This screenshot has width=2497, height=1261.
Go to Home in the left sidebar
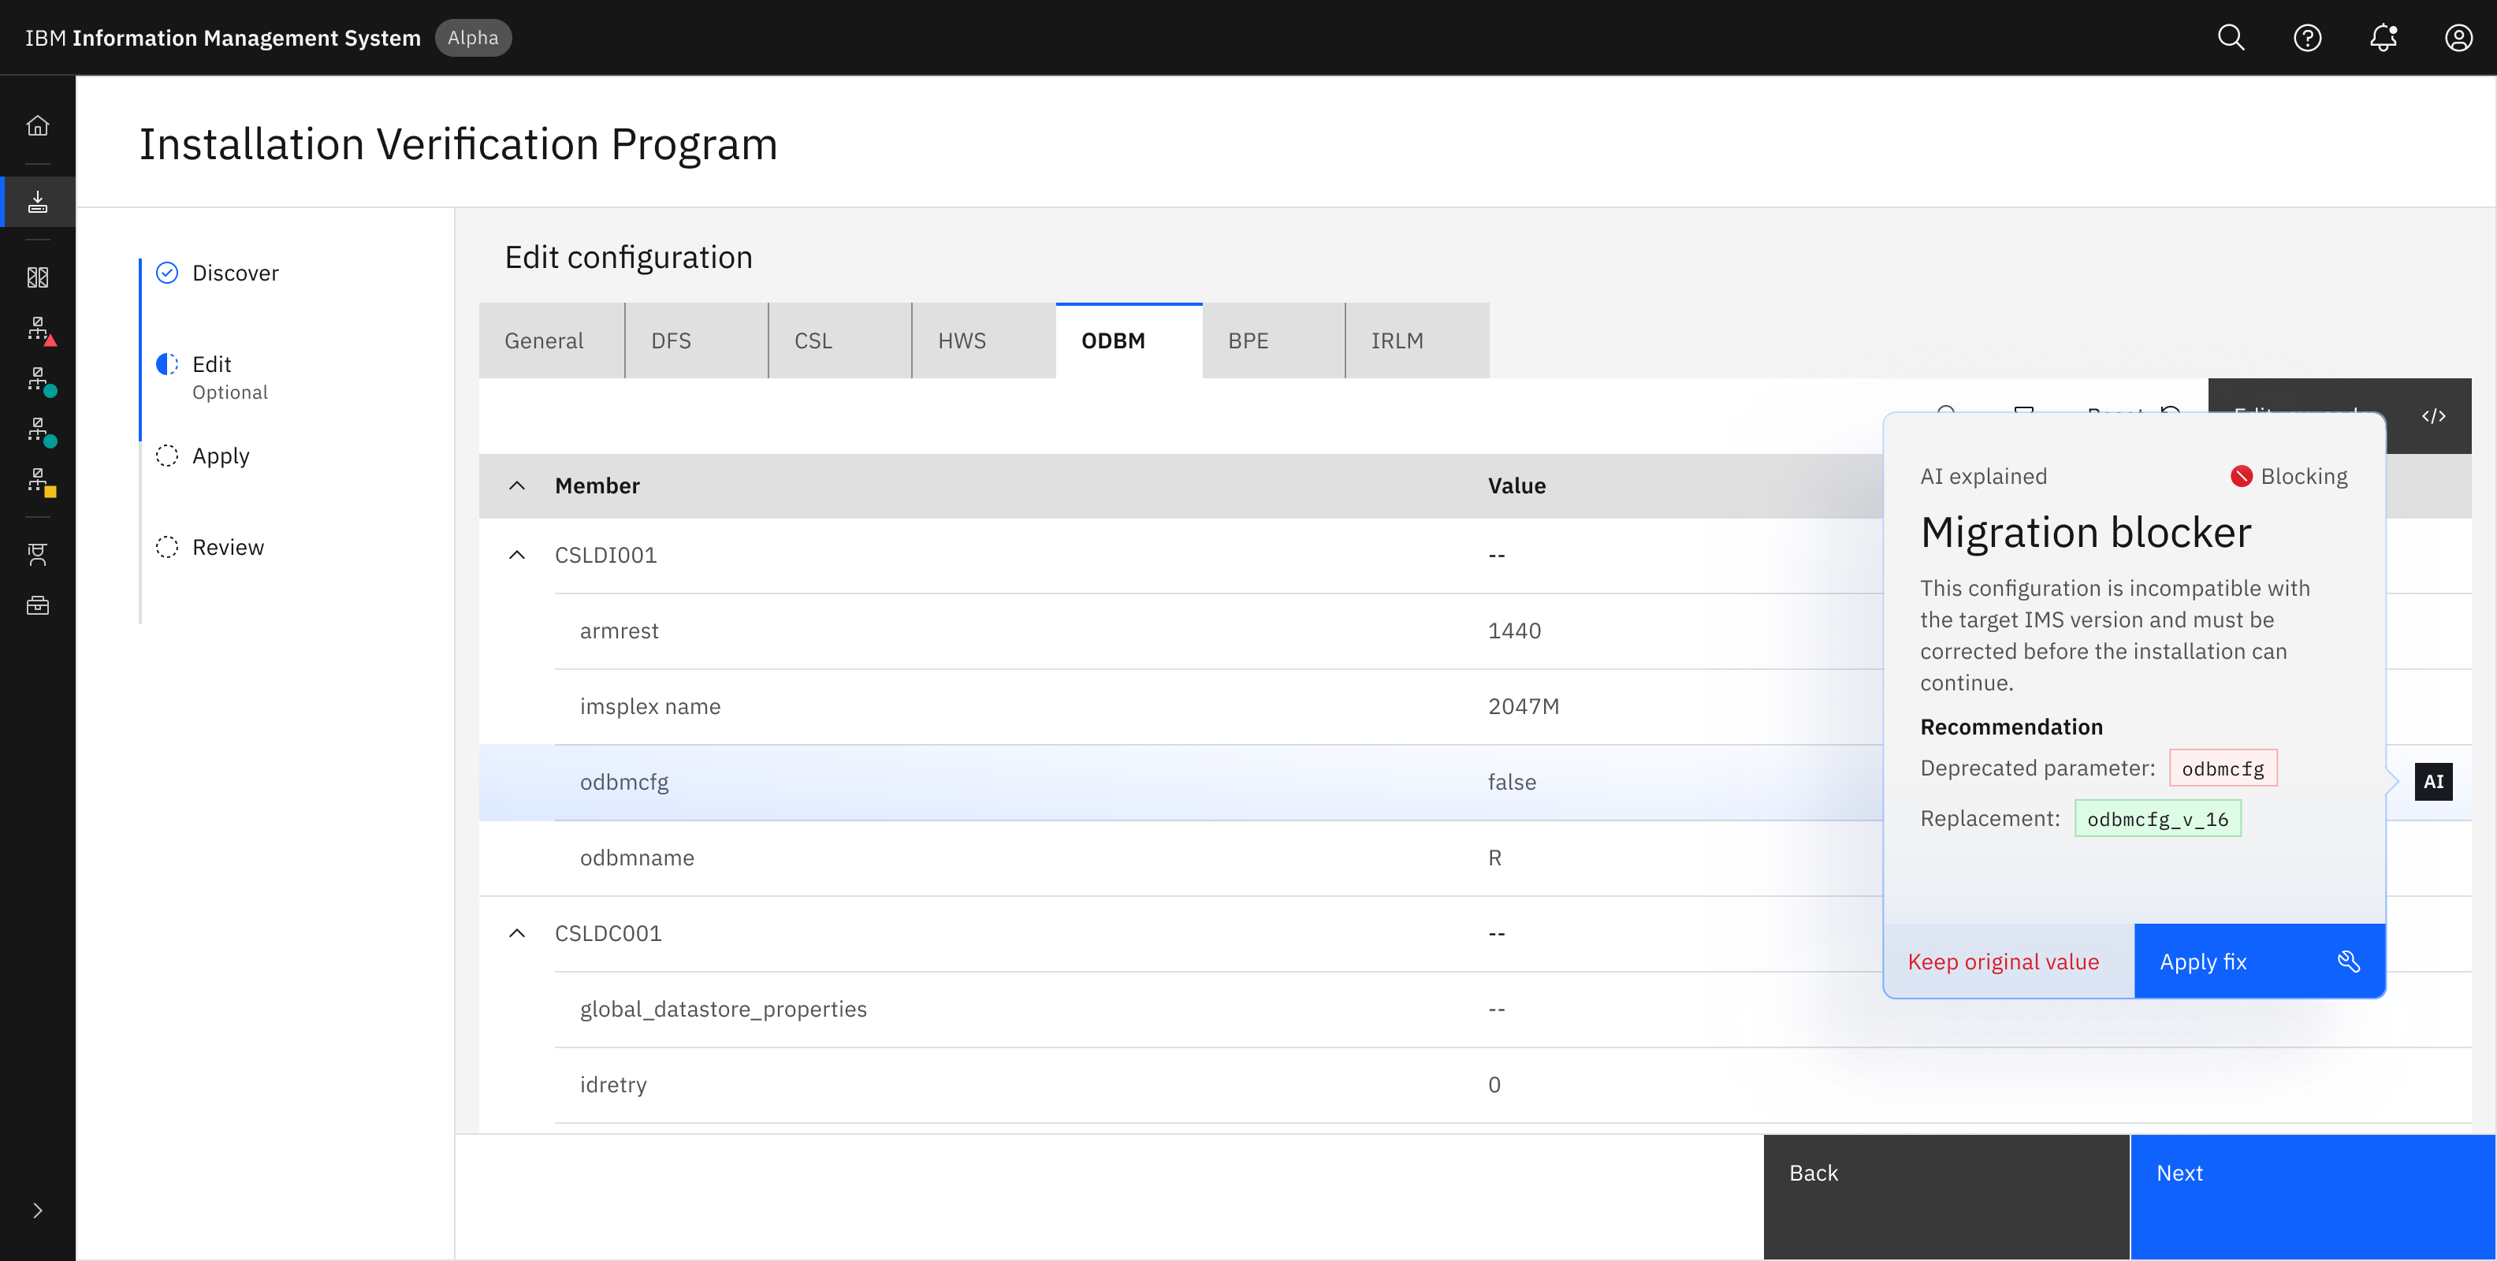point(38,126)
